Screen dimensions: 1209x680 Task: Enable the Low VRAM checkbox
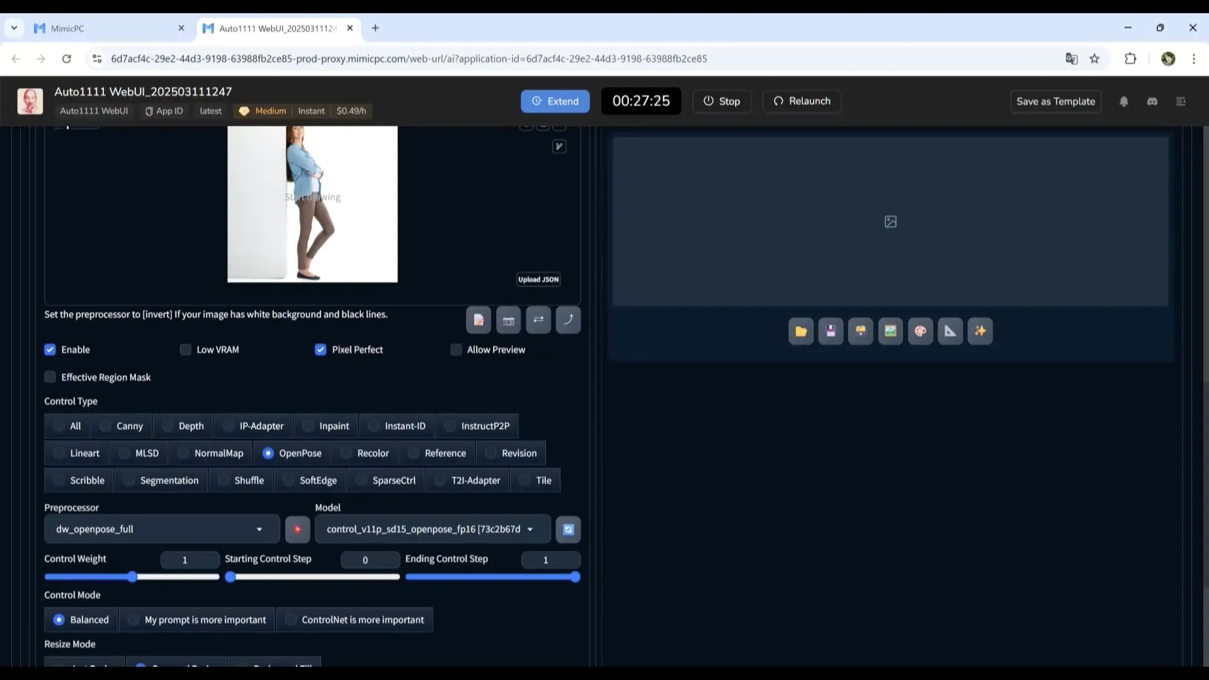pos(186,350)
